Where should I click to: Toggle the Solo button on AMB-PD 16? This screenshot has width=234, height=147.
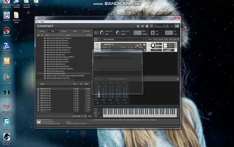pos(149,45)
